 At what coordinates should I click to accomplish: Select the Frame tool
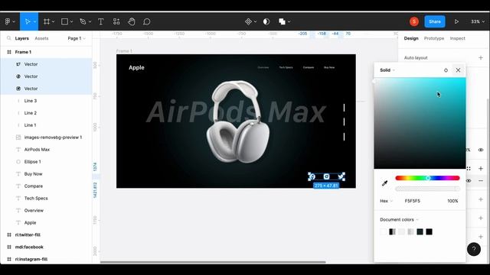coord(47,21)
